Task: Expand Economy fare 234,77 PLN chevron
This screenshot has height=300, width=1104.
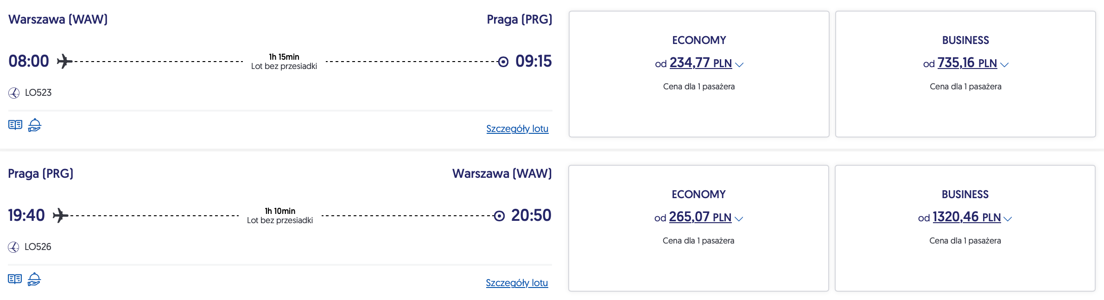Action: pos(740,65)
